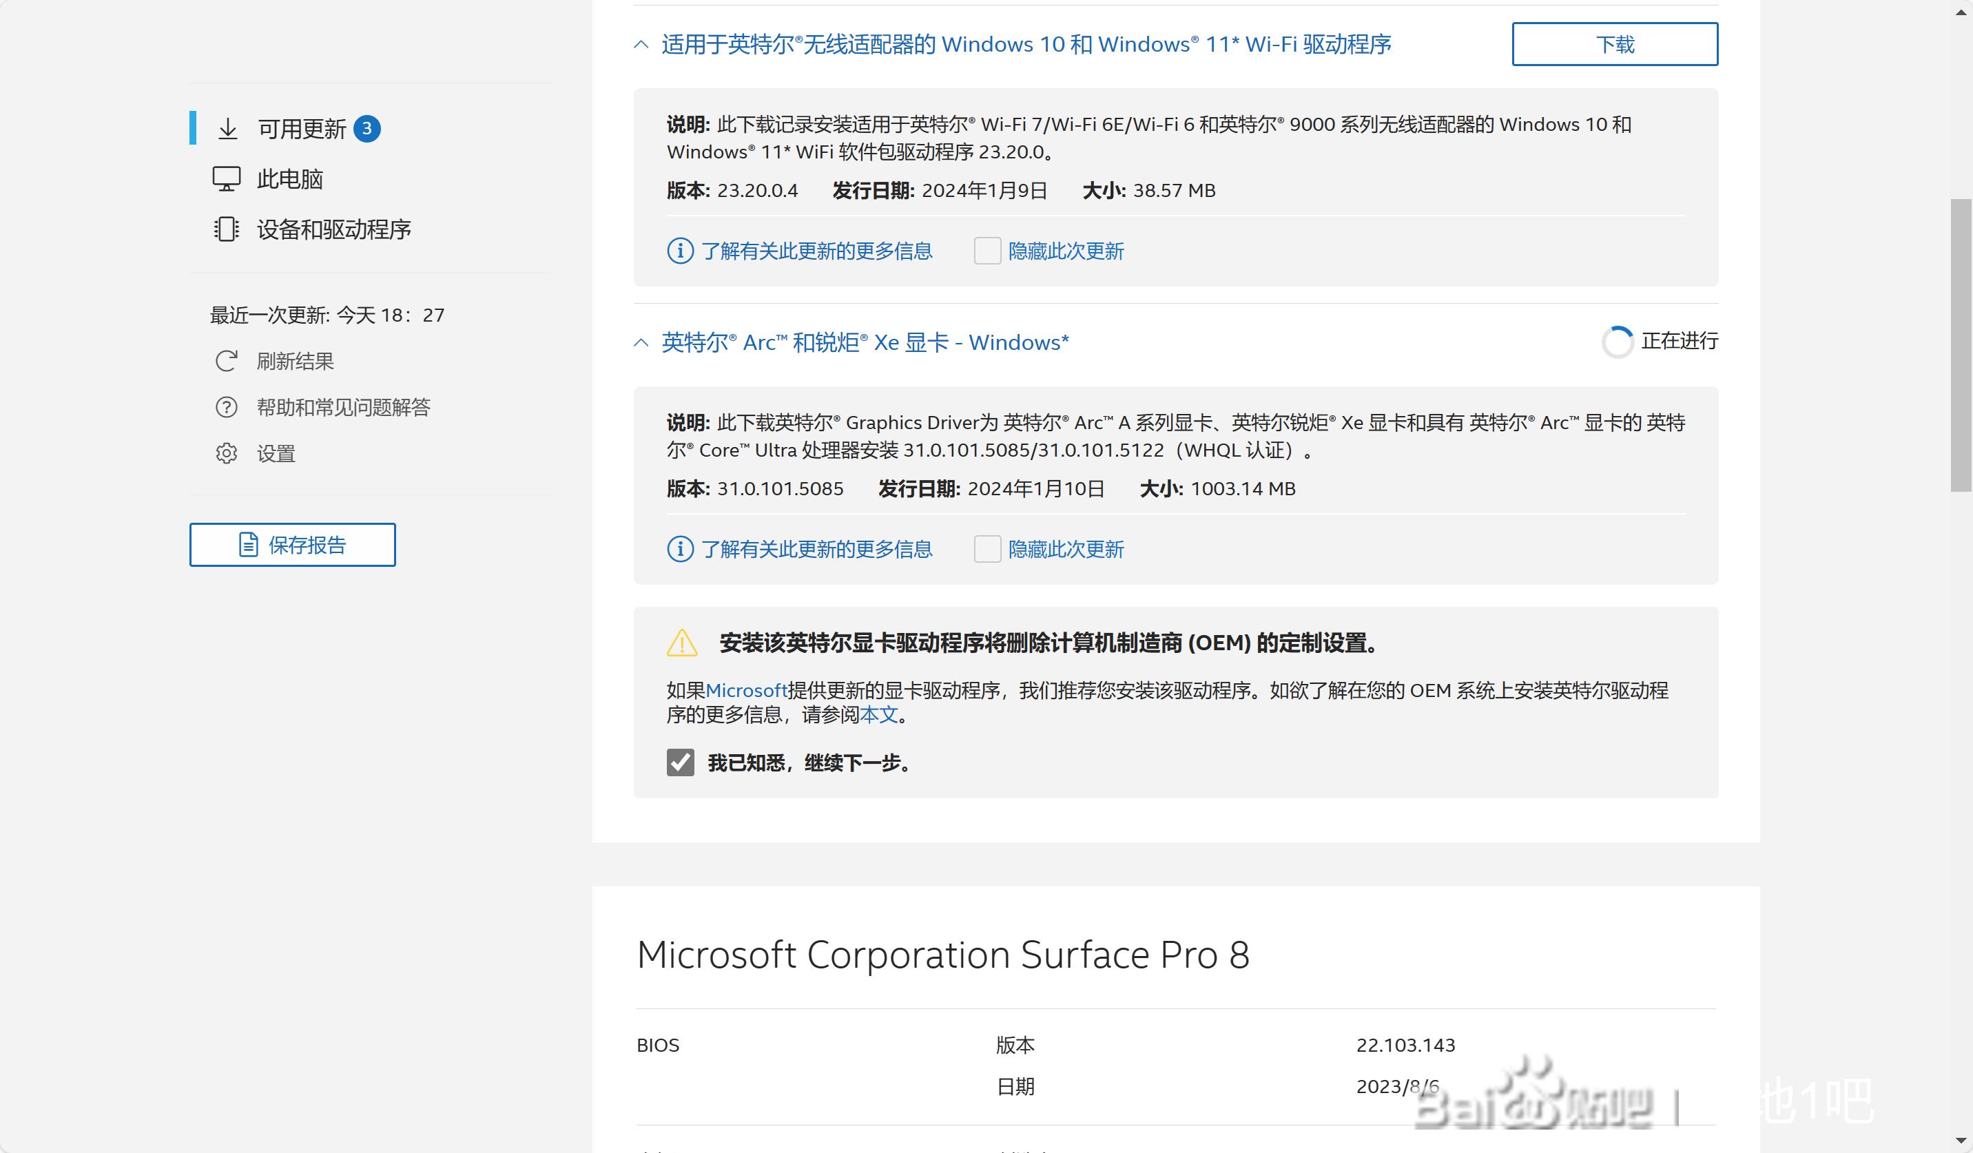The image size is (1973, 1153).
Task: Click the gear icon for 设置
Action: click(x=226, y=453)
